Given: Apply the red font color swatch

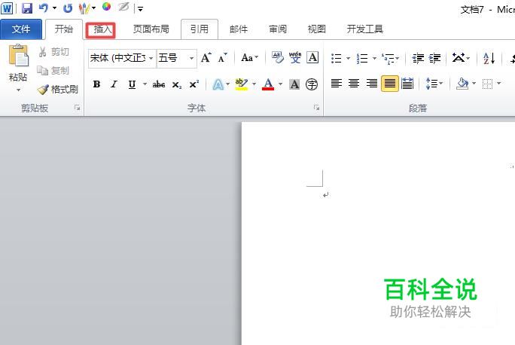Looking at the screenshot, I should (268, 84).
